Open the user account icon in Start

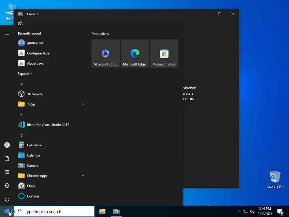[7, 145]
